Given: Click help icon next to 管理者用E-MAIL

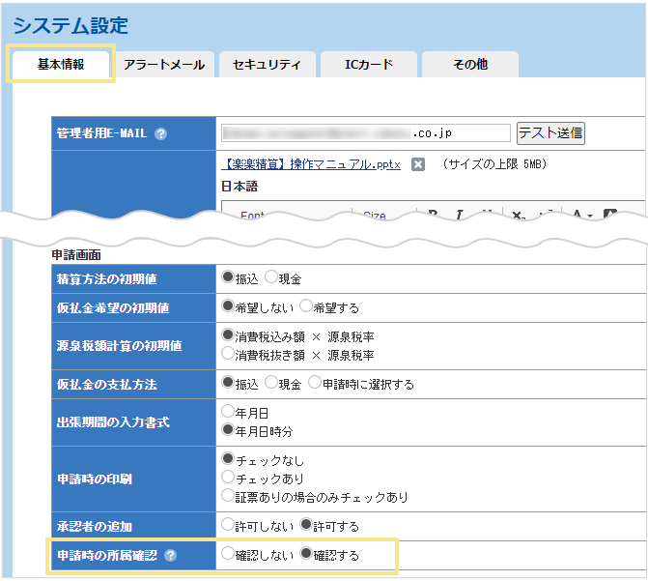Looking at the screenshot, I should tap(161, 133).
